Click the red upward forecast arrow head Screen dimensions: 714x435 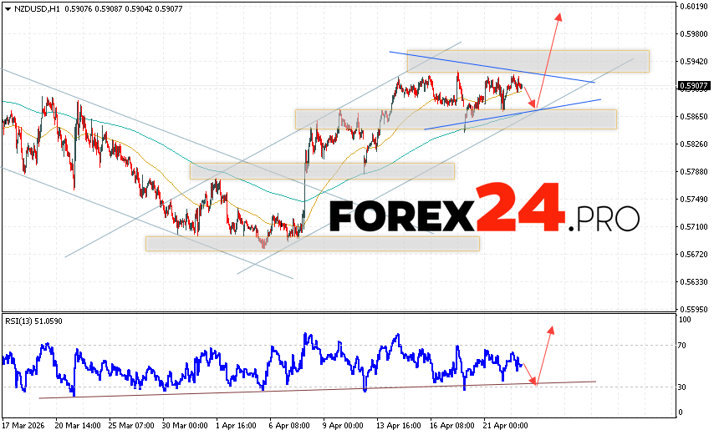[x=558, y=17]
